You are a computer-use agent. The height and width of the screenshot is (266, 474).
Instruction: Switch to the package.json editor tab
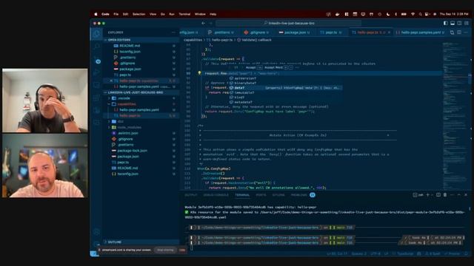295,33
